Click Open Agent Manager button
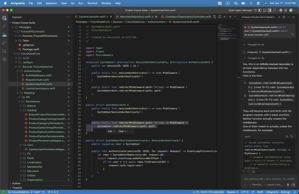 pos(240,10)
